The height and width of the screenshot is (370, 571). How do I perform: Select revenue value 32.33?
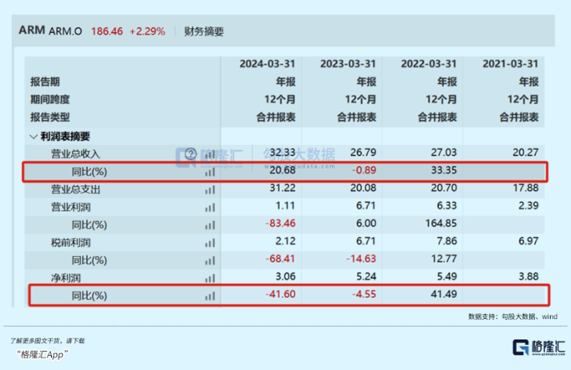click(x=283, y=152)
